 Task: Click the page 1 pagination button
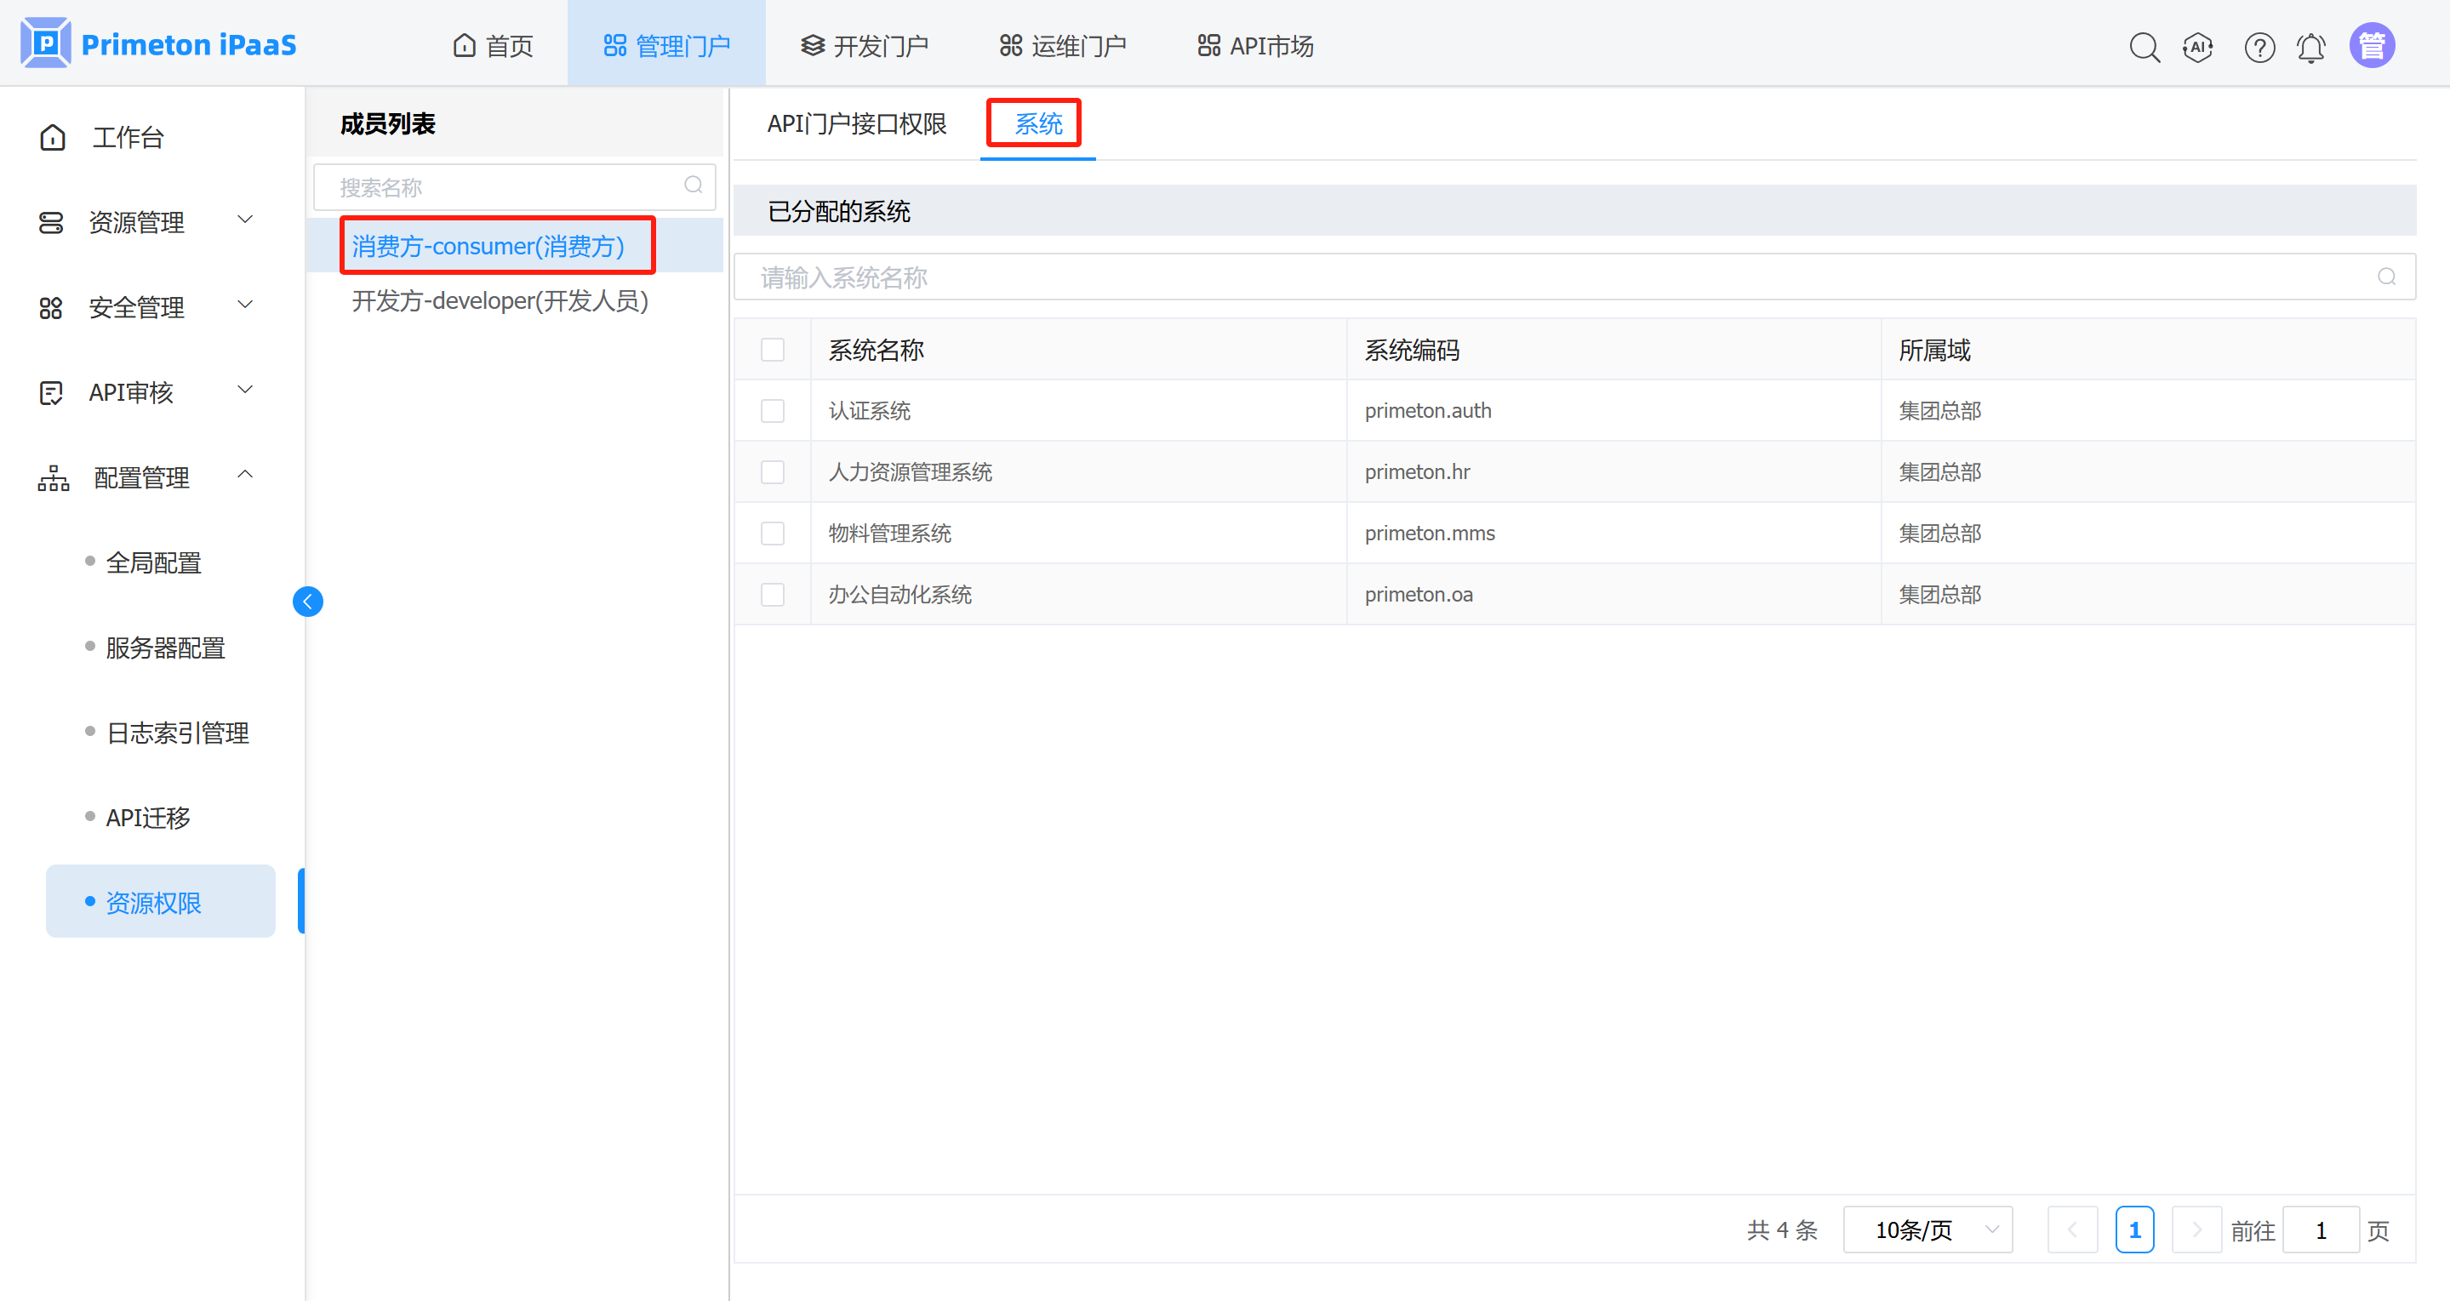coord(2133,1230)
